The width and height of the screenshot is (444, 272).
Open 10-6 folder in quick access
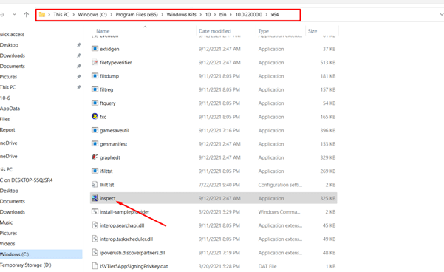(x=5, y=98)
